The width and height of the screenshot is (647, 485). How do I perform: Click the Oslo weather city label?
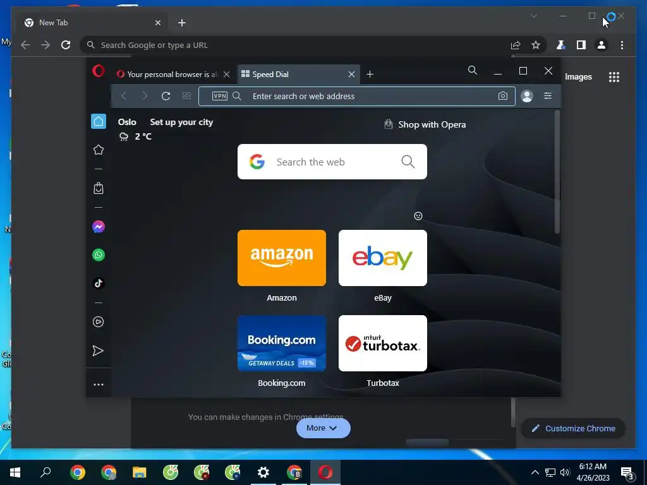127,122
